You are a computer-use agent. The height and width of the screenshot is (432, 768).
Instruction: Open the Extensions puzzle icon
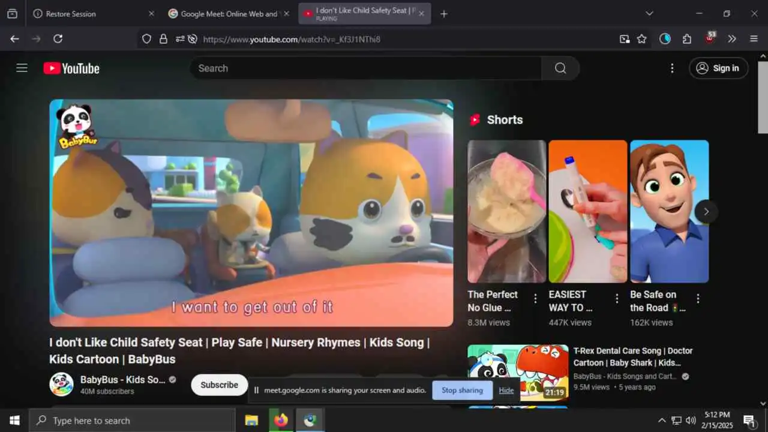click(x=687, y=39)
